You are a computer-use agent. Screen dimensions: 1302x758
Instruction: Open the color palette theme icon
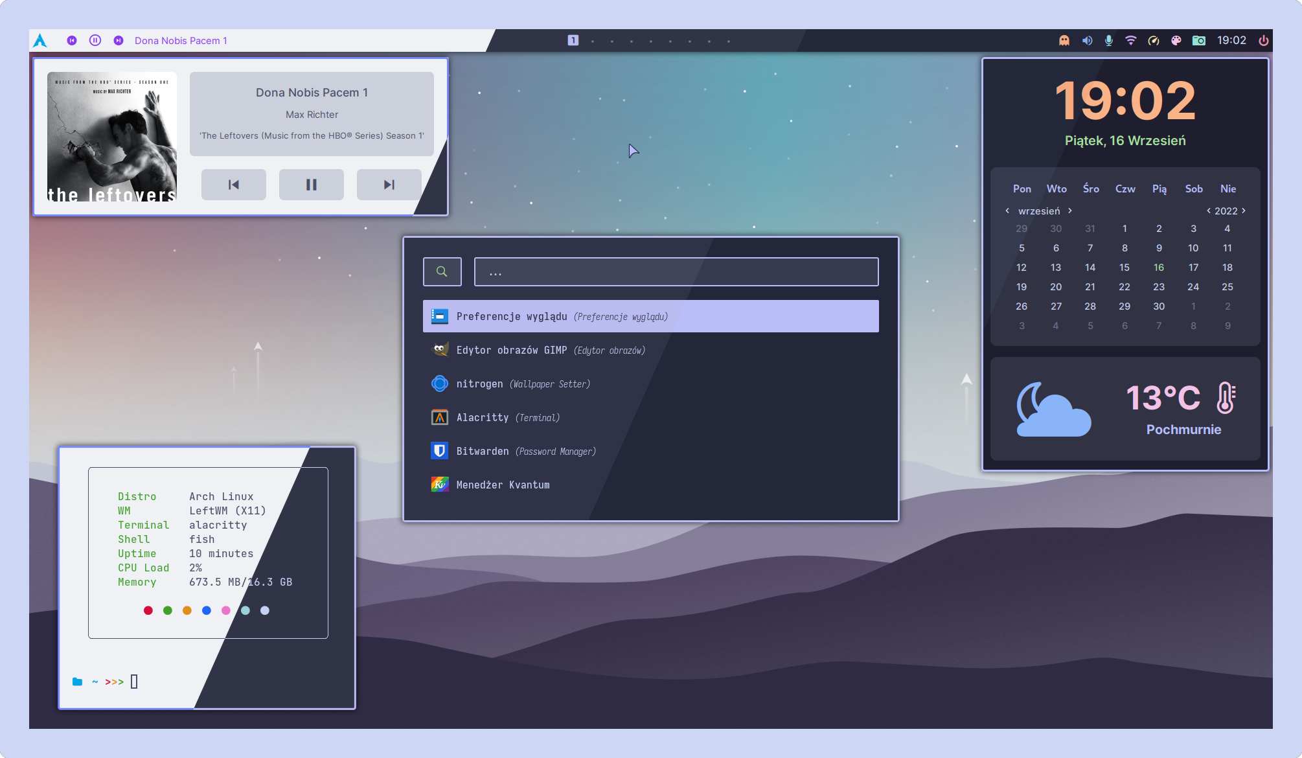1176,40
